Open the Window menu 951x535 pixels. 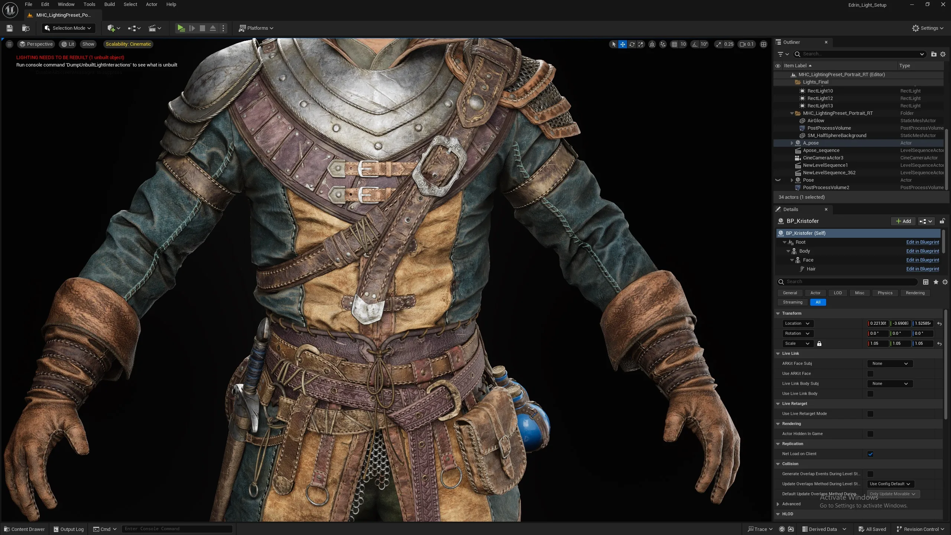click(x=66, y=4)
